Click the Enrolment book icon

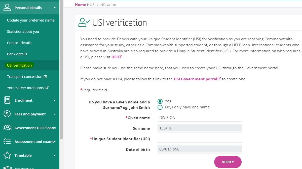tap(7, 100)
